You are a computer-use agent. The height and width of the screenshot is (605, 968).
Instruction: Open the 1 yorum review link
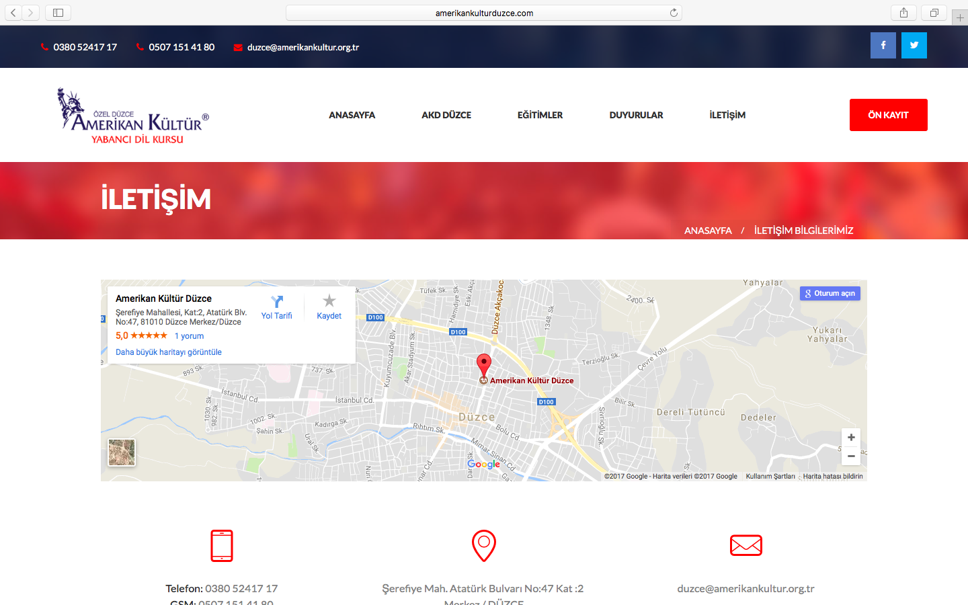click(x=189, y=336)
